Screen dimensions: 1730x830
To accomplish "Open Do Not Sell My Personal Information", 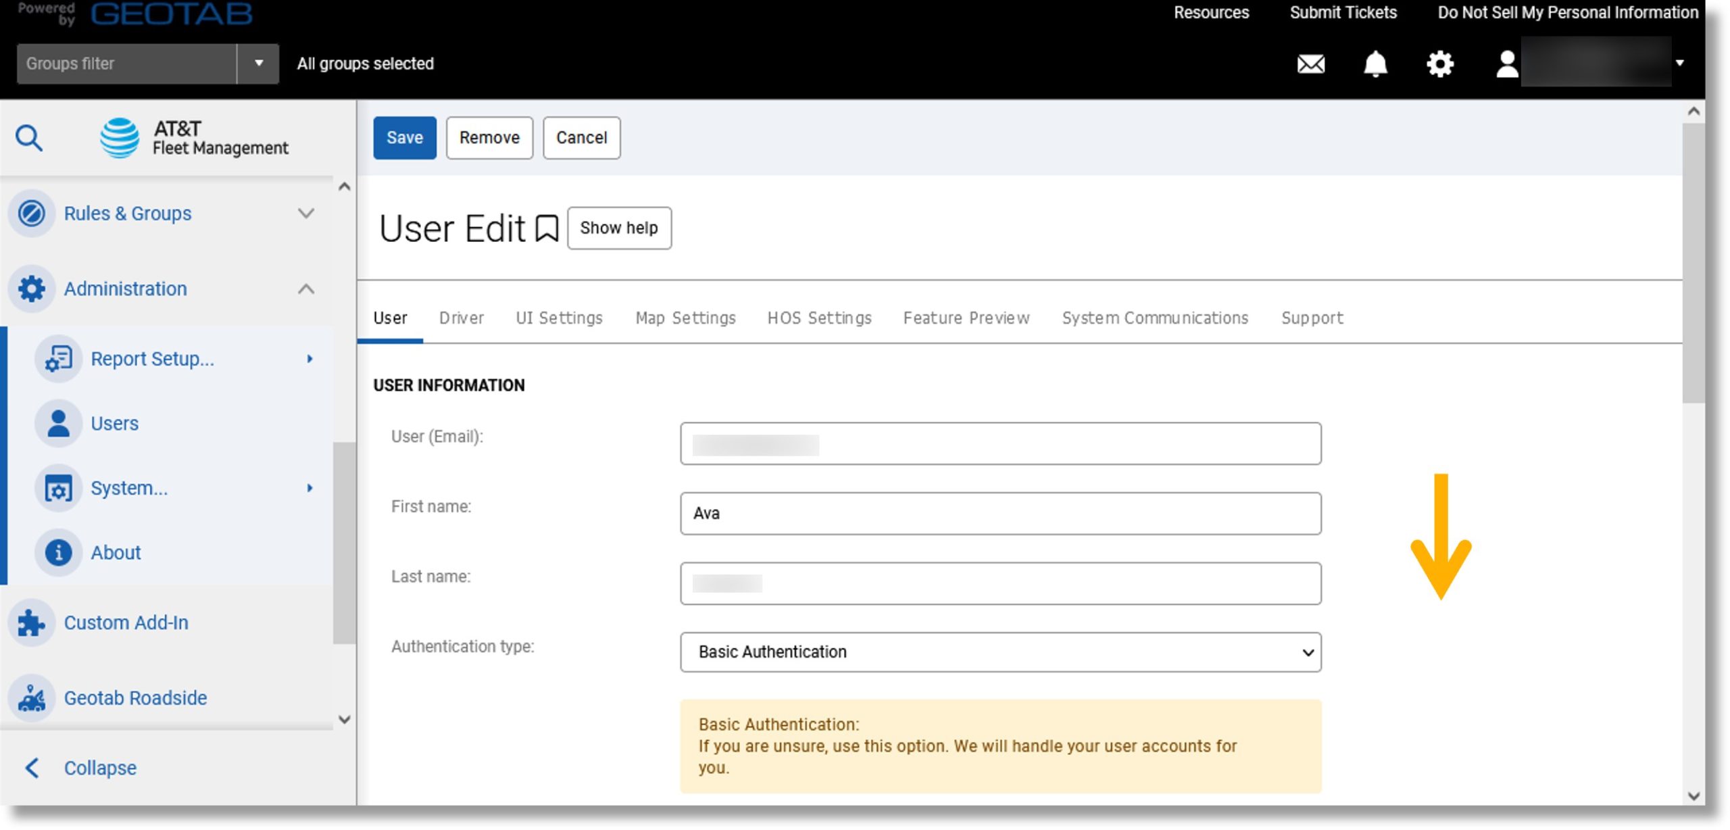I will coord(1568,13).
